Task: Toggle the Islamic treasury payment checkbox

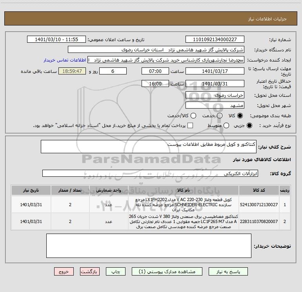Action: (190, 125)
